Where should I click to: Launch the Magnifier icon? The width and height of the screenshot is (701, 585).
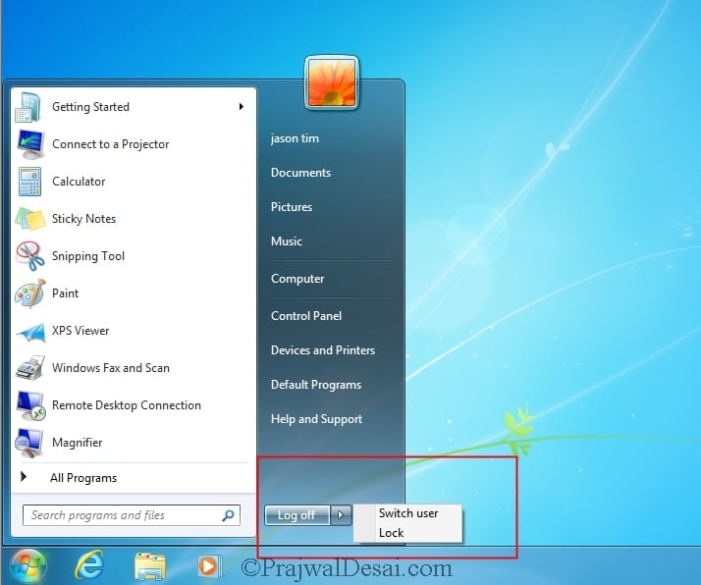29,443
